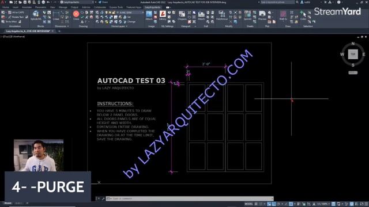Open the workspace selector in title bar
This screenshot has height=207, width=369.
click(77, 2)
